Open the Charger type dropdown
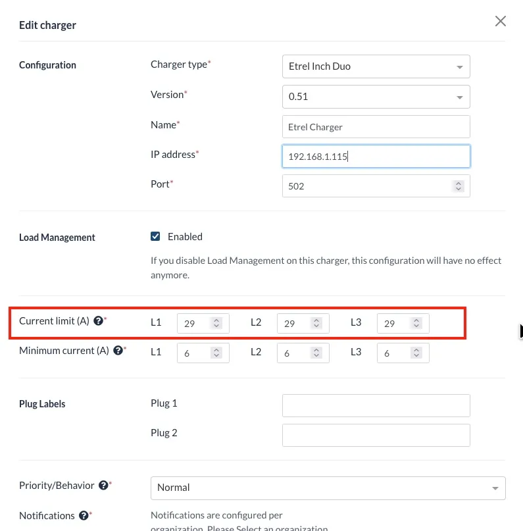 [376, 66]
